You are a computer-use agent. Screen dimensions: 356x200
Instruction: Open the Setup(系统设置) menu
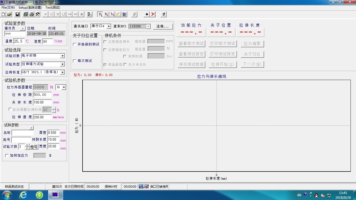coord(30,8)
